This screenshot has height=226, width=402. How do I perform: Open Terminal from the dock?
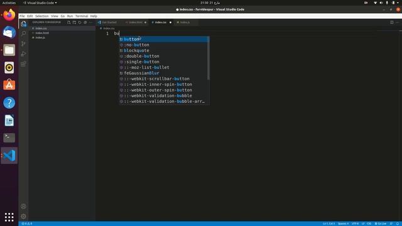[x=9, y=137]
